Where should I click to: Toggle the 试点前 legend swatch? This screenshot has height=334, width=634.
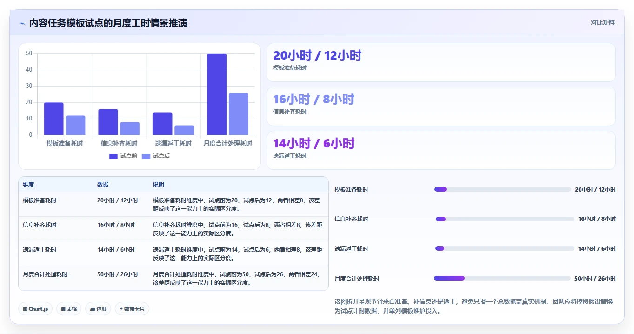tap(113, 156)
